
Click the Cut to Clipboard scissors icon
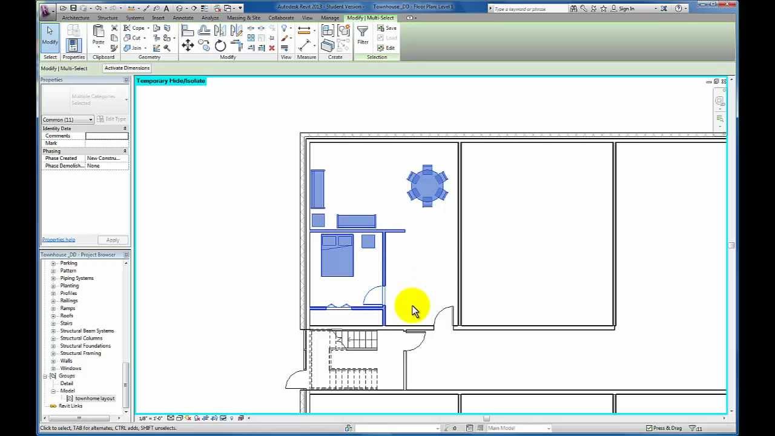pyautogui.click(x=114, y=28)
